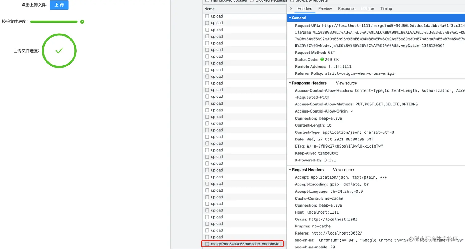Click the Access-Control-Allow-Origin: * line
This screenshot has height=249, width=465.
324,111
